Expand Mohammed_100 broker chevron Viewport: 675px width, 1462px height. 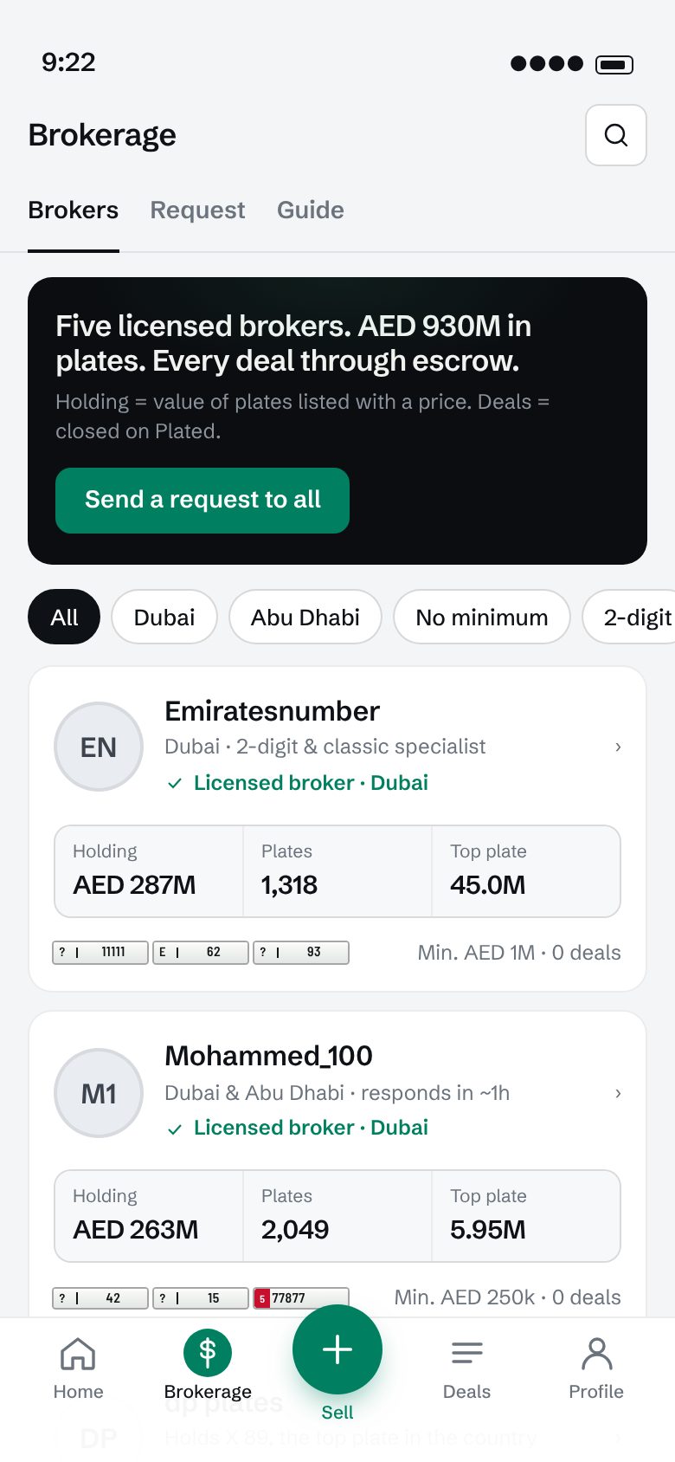tap(618, 1093)
